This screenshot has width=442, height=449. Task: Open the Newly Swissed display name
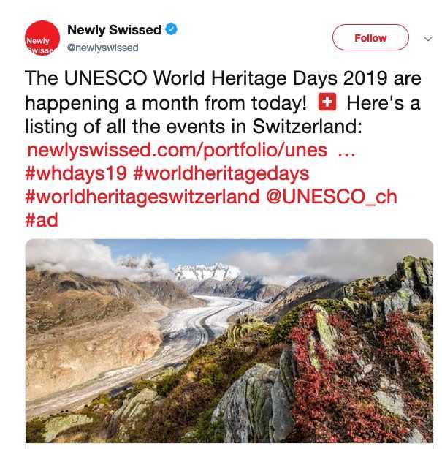pyautogui.click(x=113, y=30)
